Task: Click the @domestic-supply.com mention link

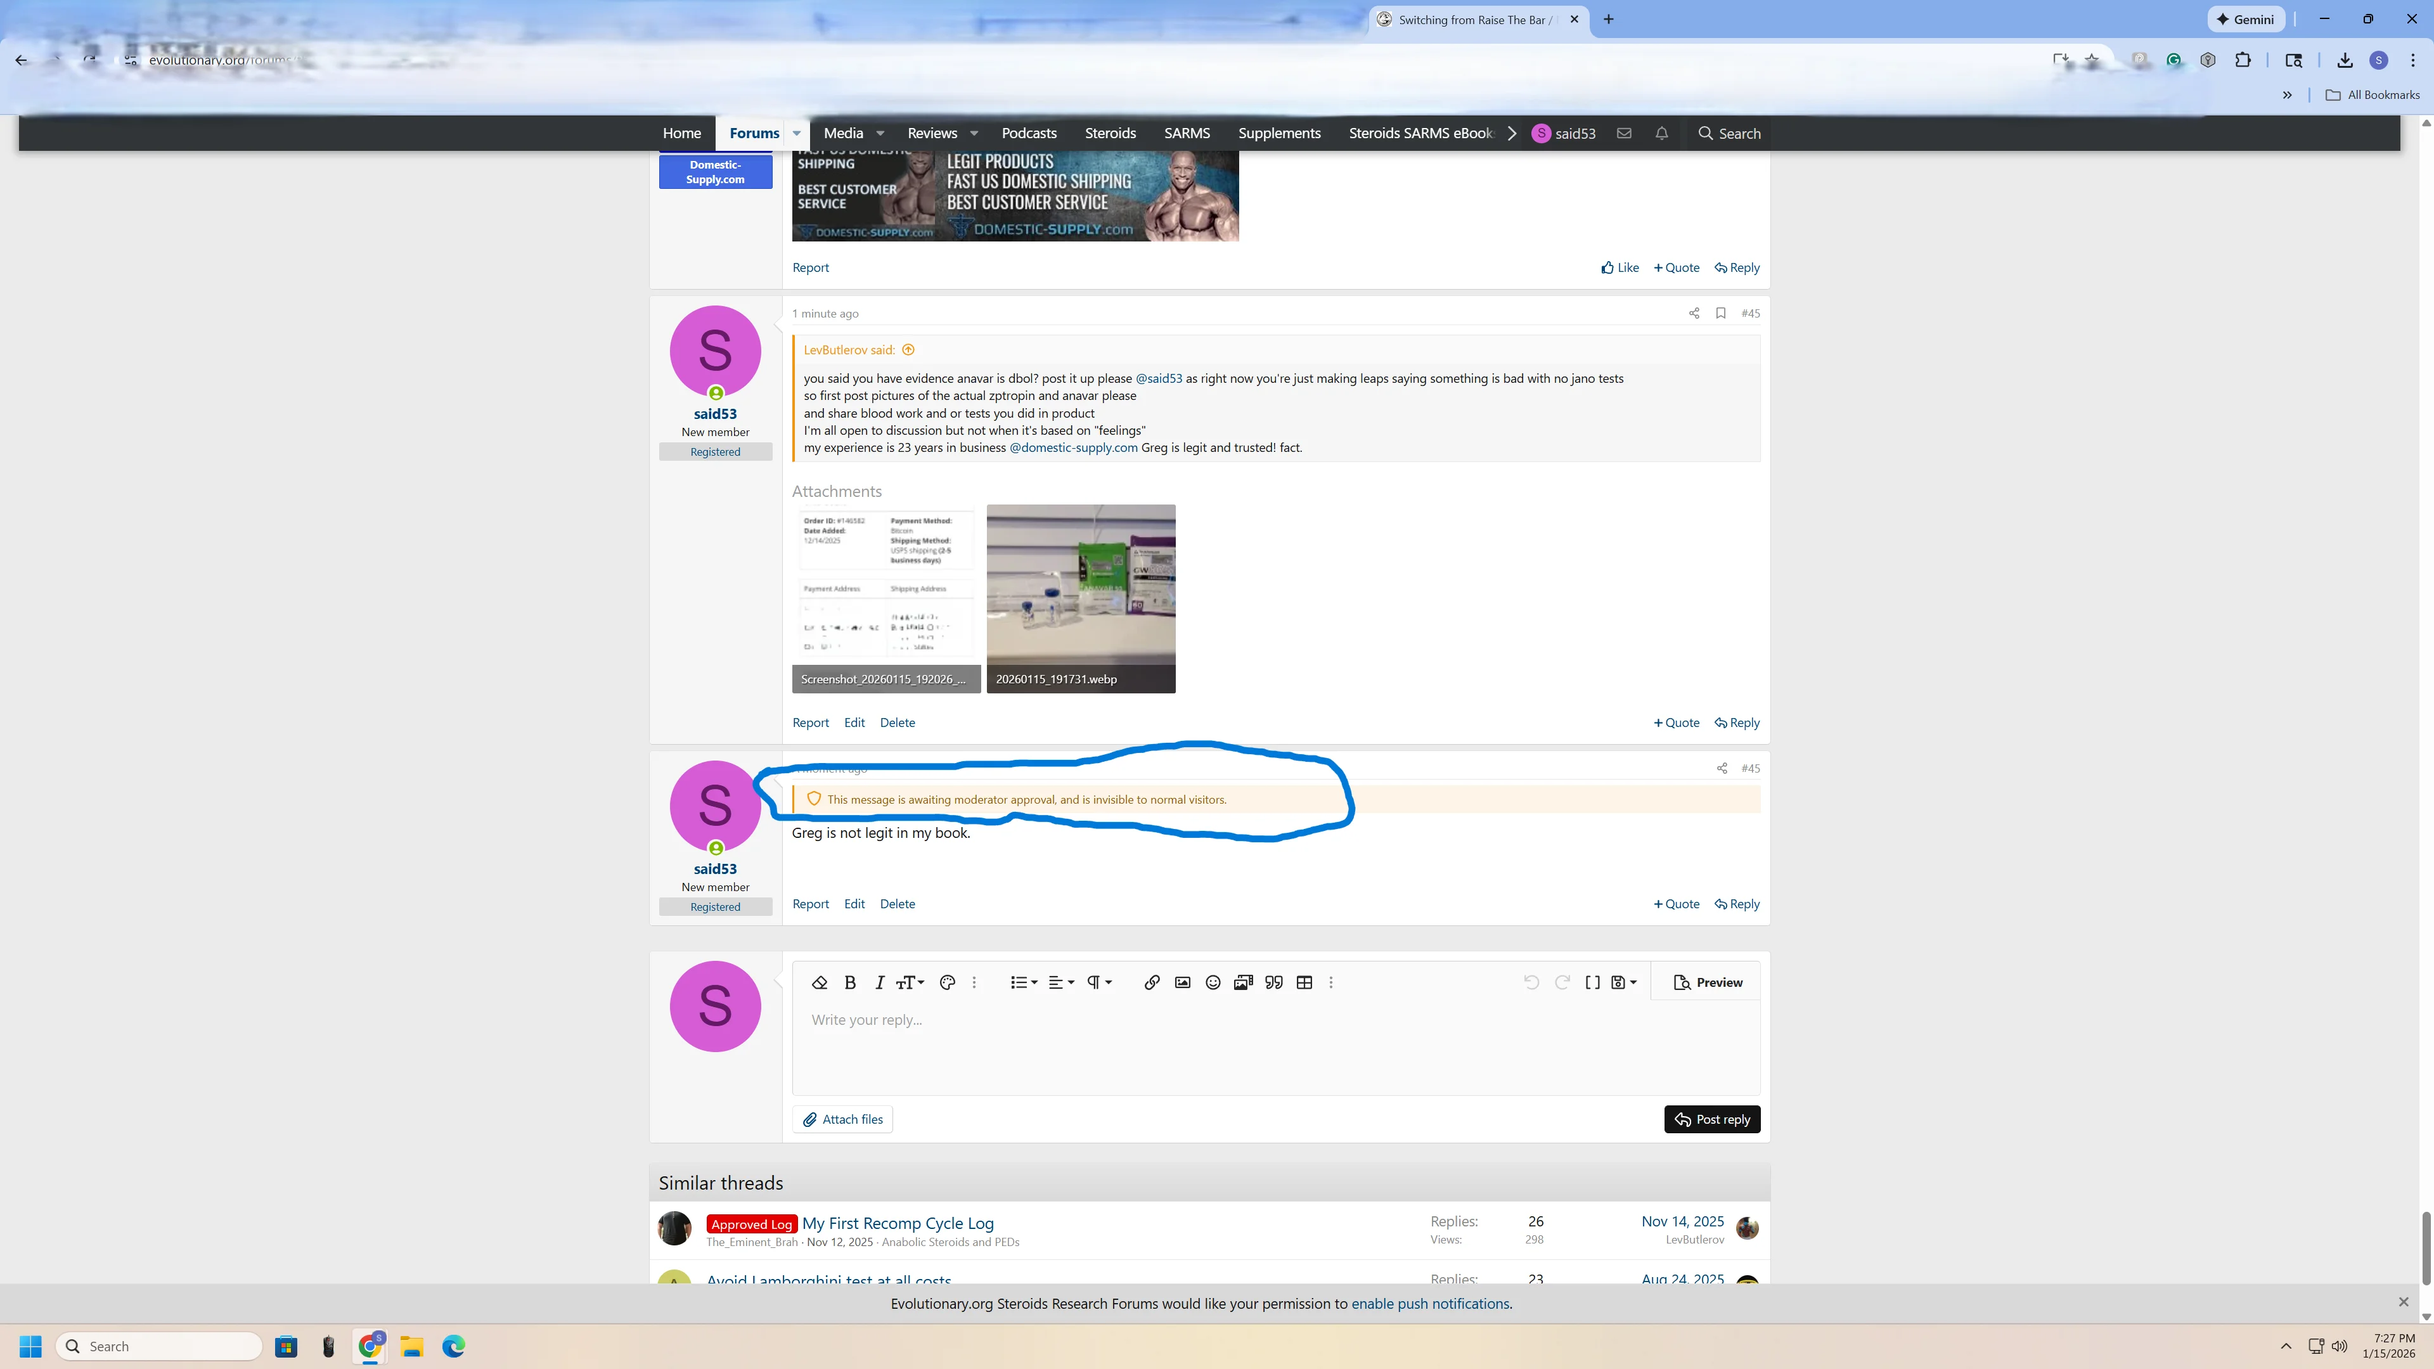Action: 1073,448
